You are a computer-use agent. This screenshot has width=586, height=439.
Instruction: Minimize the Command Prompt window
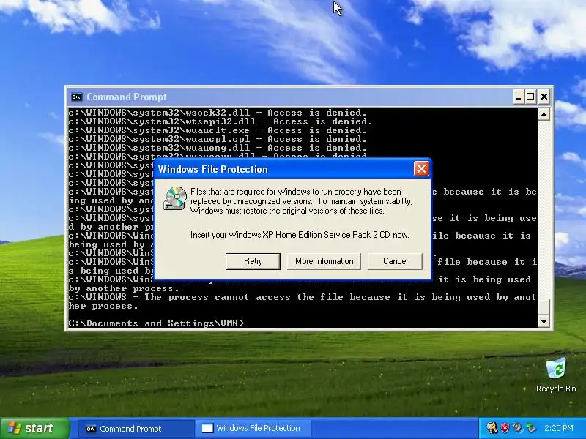518,97
